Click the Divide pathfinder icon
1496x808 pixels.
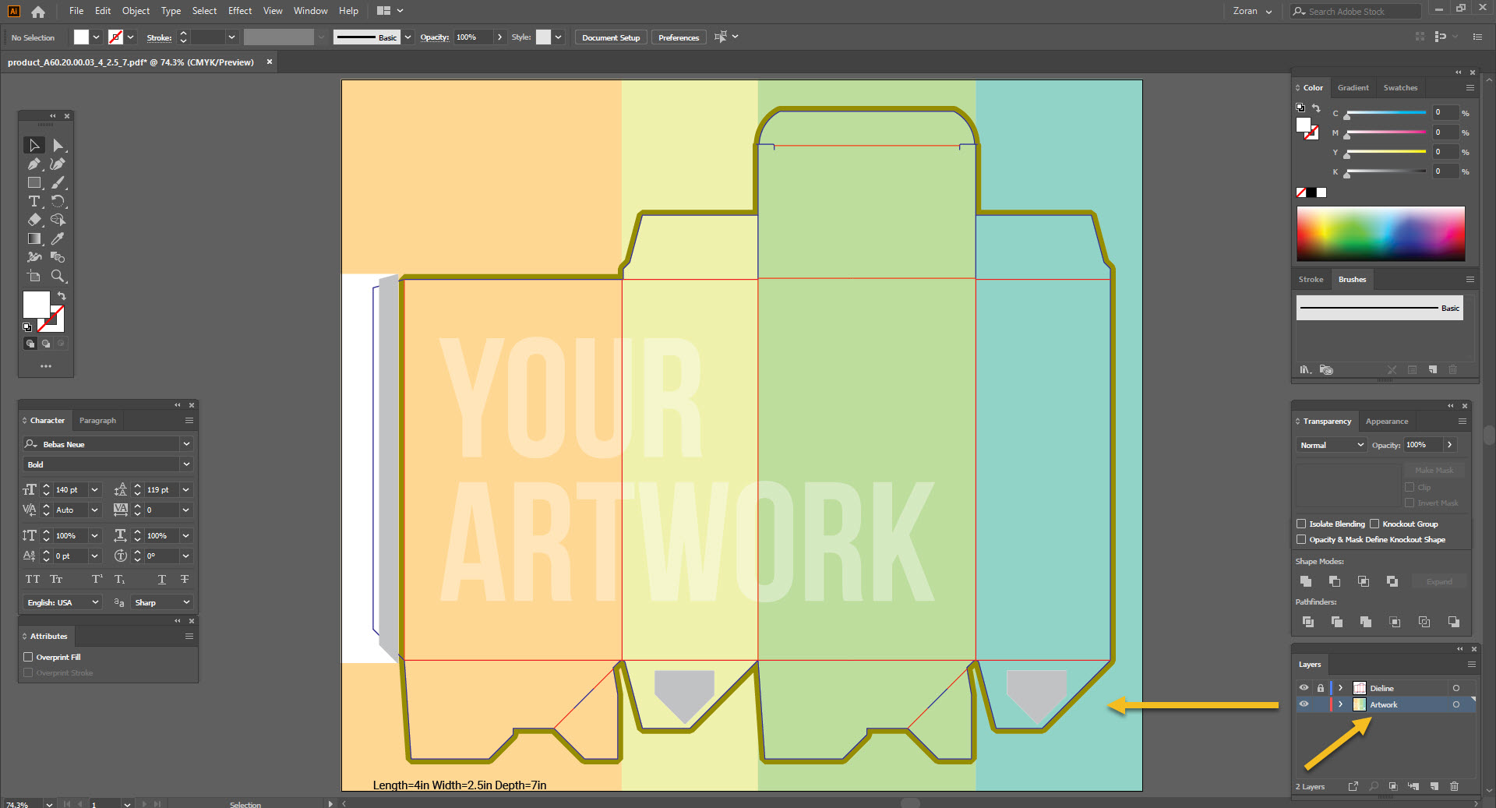(1308, 622)
